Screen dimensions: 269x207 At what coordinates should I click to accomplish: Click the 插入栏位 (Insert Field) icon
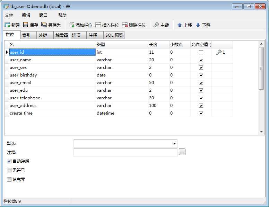point(98,25)
